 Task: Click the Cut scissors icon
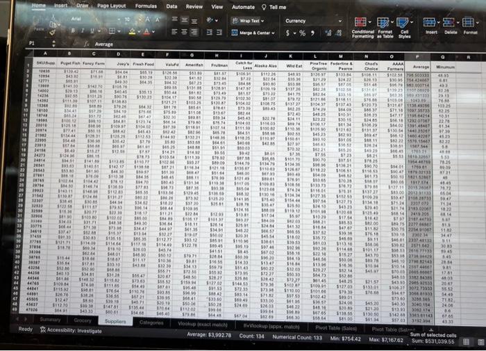[x=53, y=17]
